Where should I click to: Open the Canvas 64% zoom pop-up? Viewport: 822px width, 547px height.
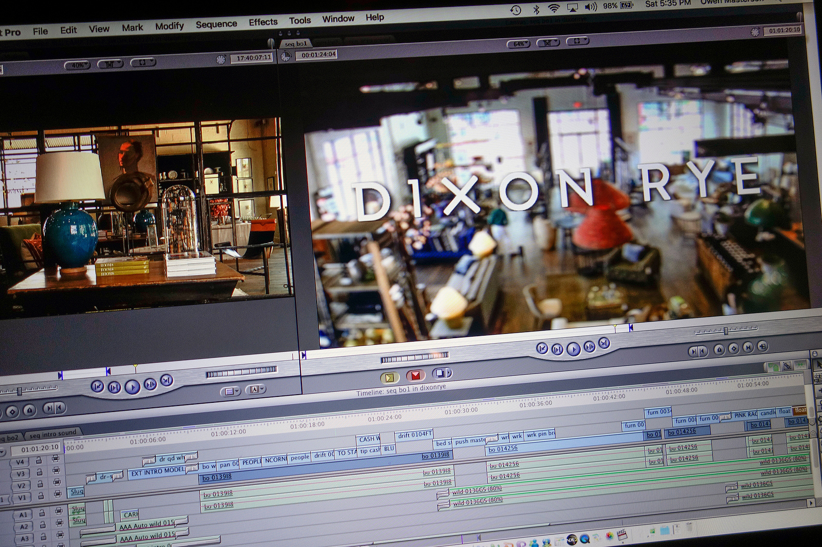click(x=519, y=44)
